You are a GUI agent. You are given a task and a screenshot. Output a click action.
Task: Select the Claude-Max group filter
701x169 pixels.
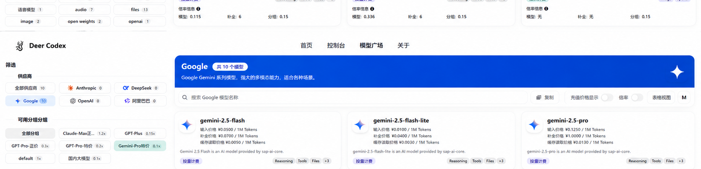pos(85,133)
